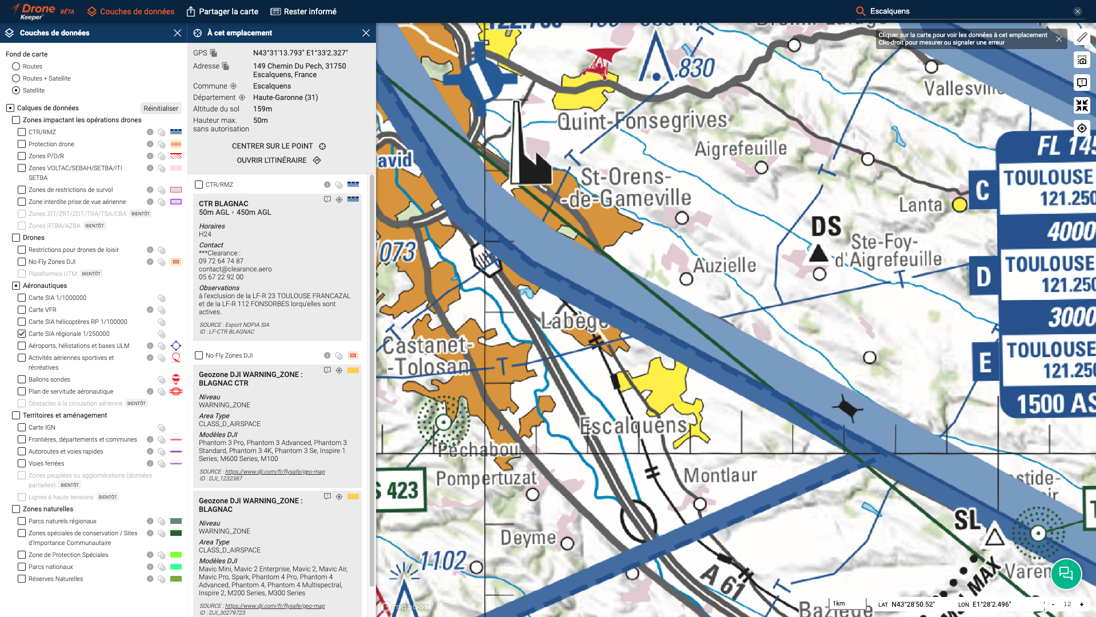This screenshot has width=1096, height=617.
Task: Enable the Voies ferrées layer
Action: [22, 463]
